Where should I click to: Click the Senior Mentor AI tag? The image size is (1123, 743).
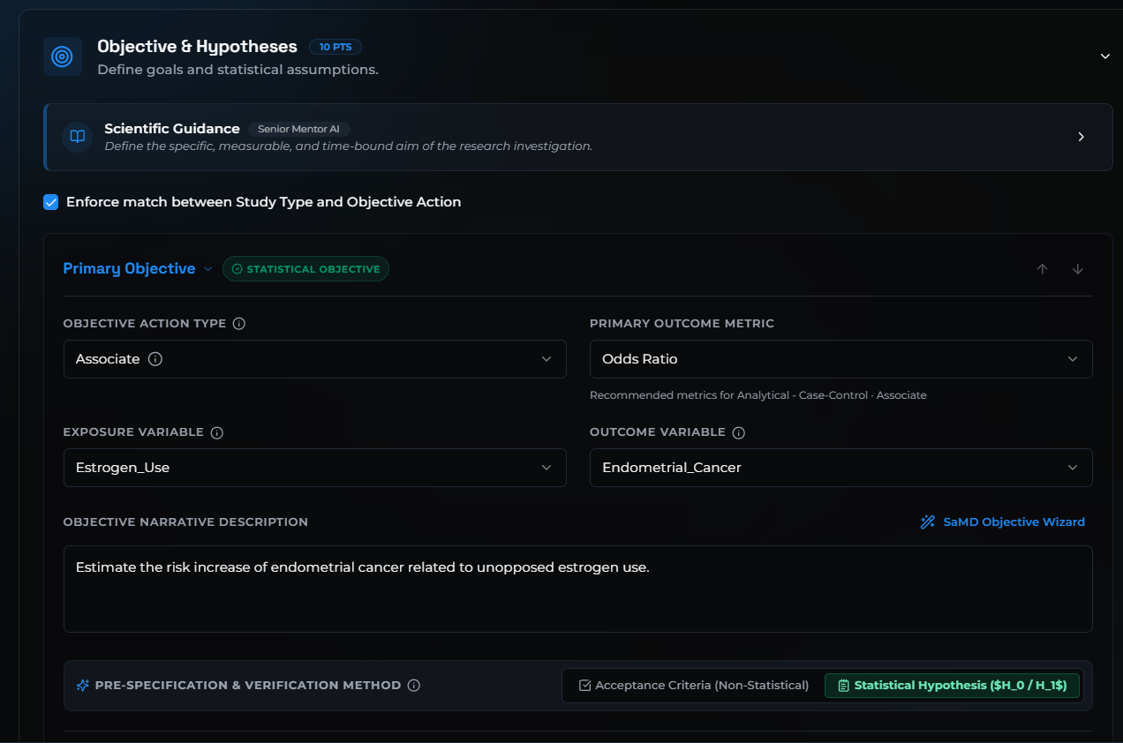point(298,129)
